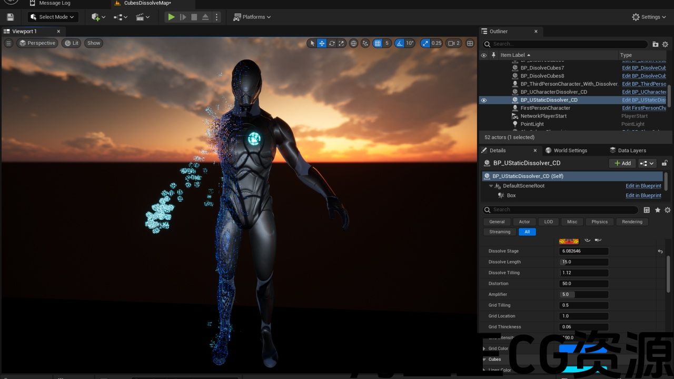The image size is (674, 379).
Task: Click the surface snapping icon in the viewport
Action: coord(365,43)
